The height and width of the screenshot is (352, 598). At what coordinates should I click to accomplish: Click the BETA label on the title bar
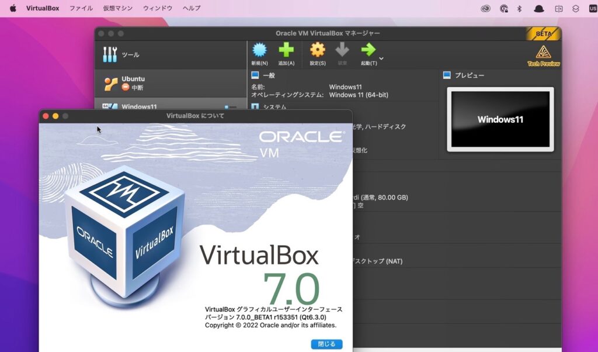tap(544, 33)
